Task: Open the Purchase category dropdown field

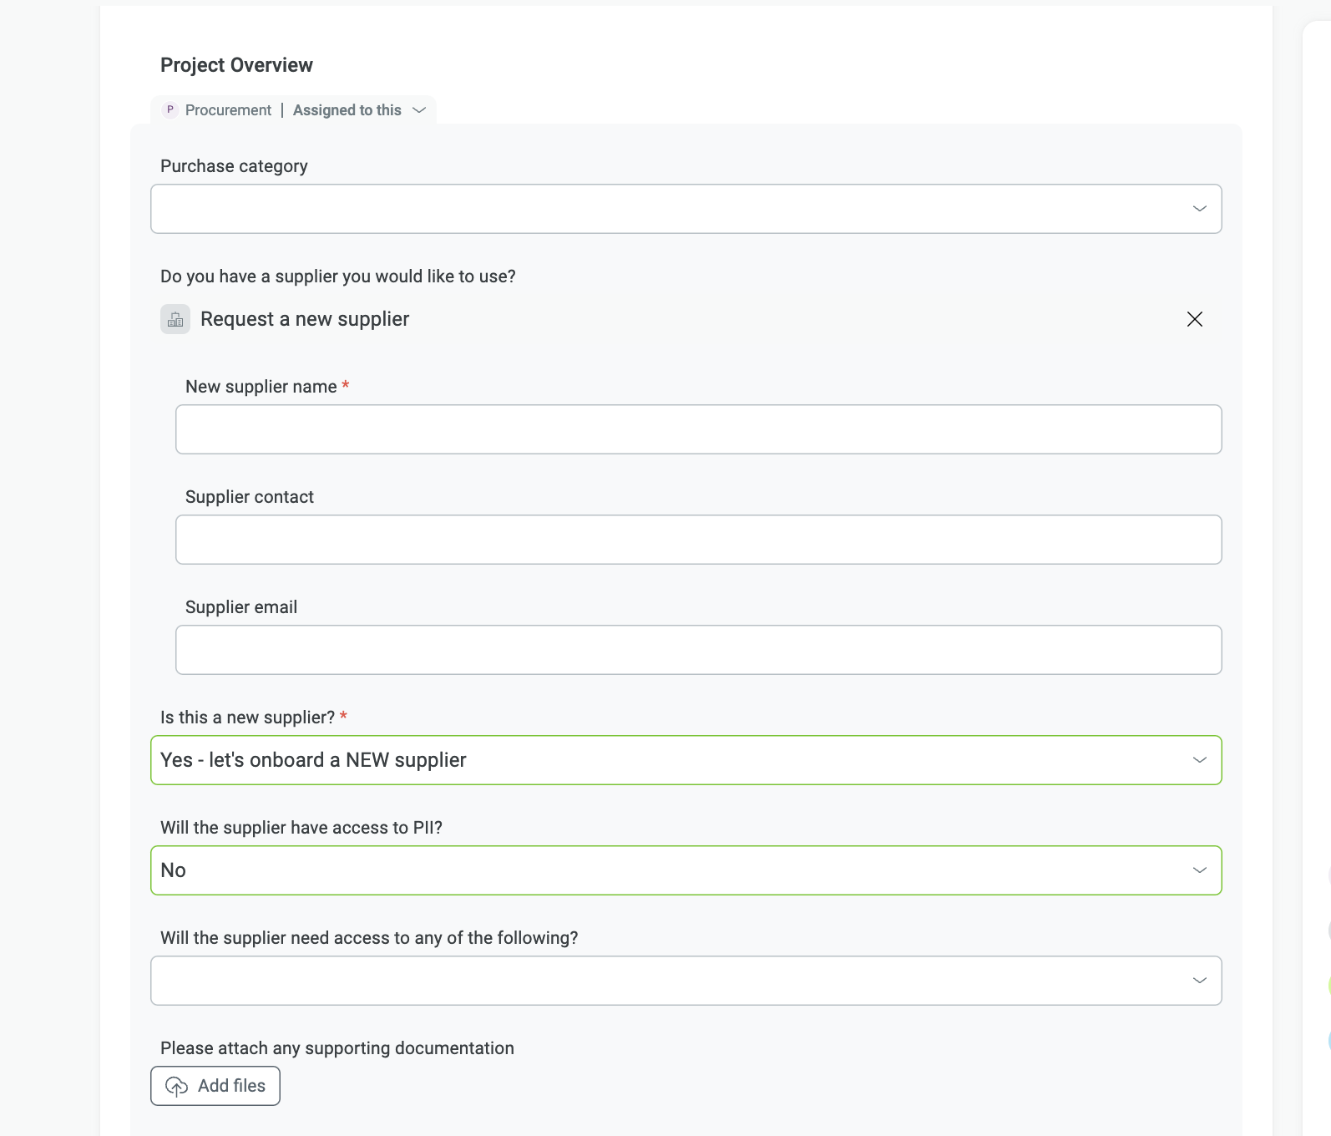Action: pyautogui.click(x=668, y=209)
